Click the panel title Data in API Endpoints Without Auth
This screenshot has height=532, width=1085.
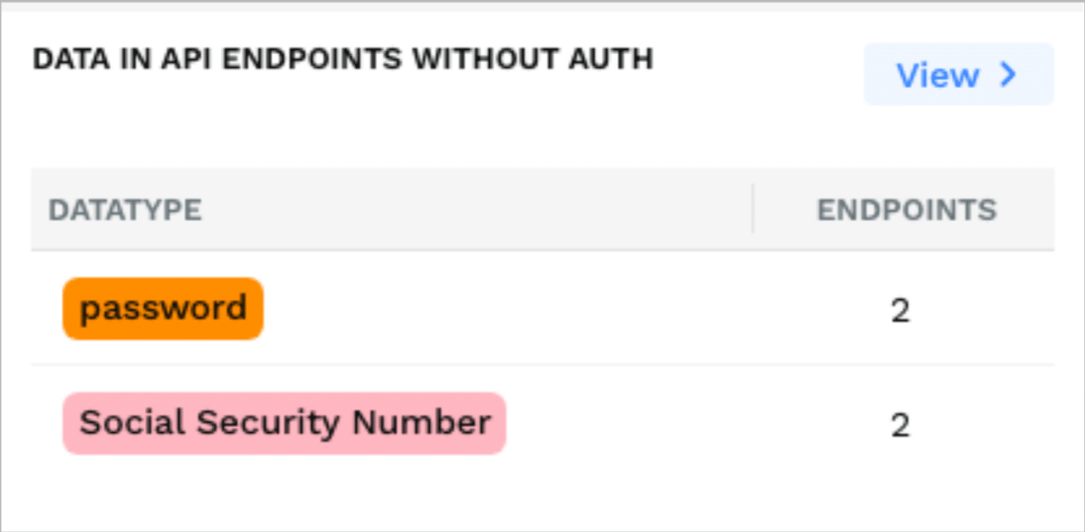pos(342,59)
